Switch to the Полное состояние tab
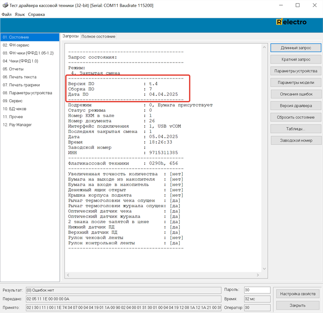 click(98, 37)
